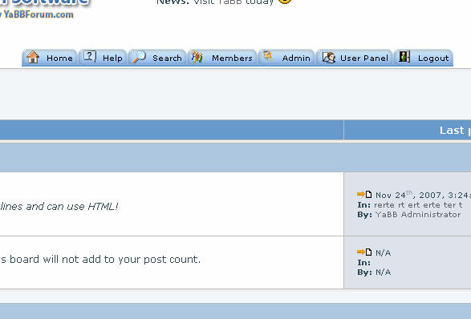Open YaBB Administrator profile link
Viewport: 471px width, 319px height.
pyautogui.click(x=418, y=215)
